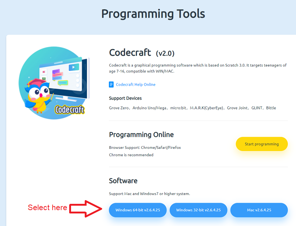Click 'Support Mac and Windows7 or higher system' text

click(x=149, y=194)
